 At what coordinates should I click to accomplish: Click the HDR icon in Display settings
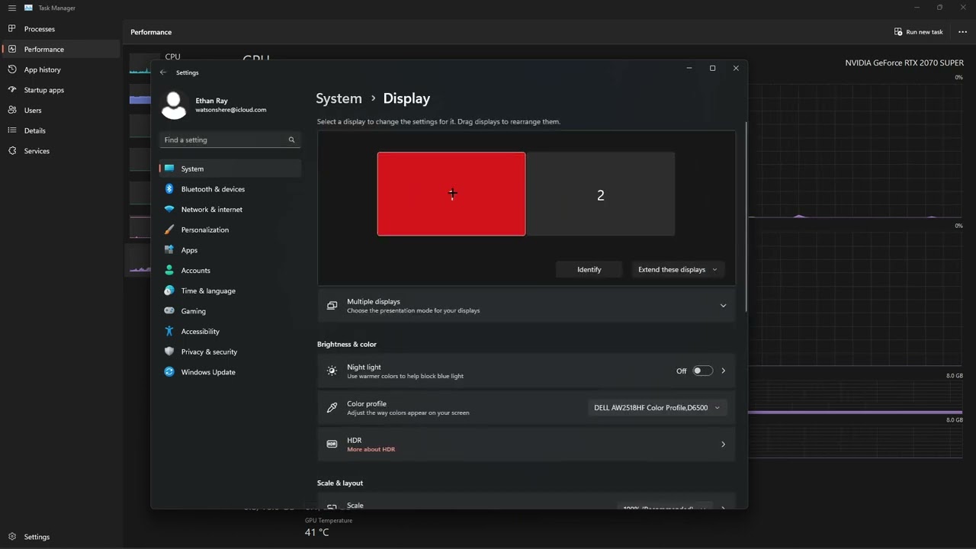pos(332,444)
